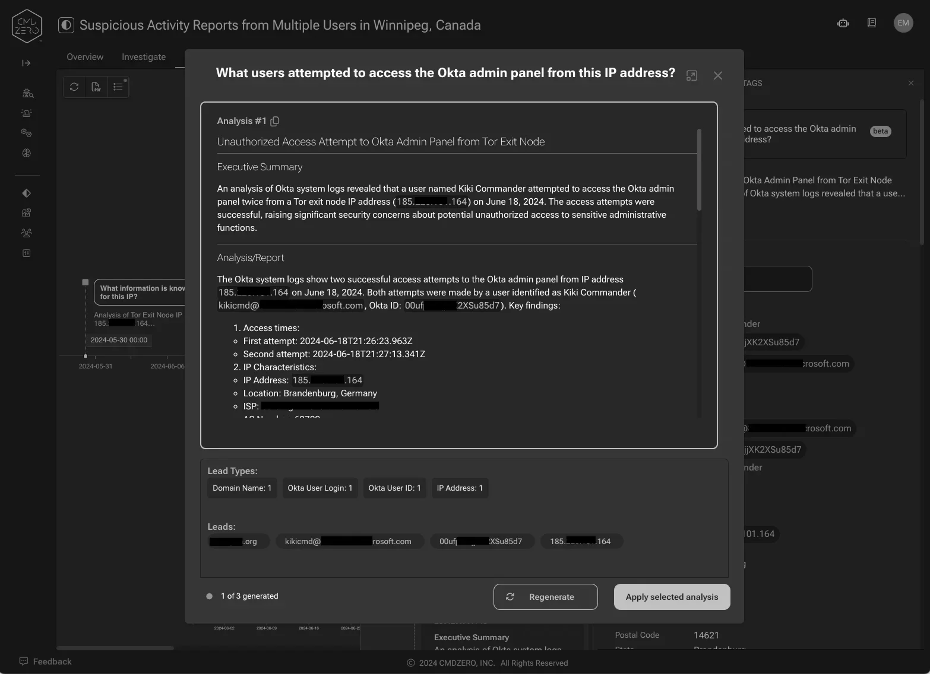Image resolution: width=930 pixels, height=674 pixels.
Task: Close the Okta admin panel question dialog
Action: tap(718, 75)
